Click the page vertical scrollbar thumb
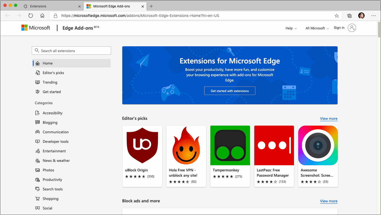 pos(379,29)
